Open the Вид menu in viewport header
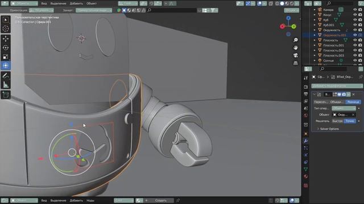This screenshot has width=364, height=204. click(44, 3)
